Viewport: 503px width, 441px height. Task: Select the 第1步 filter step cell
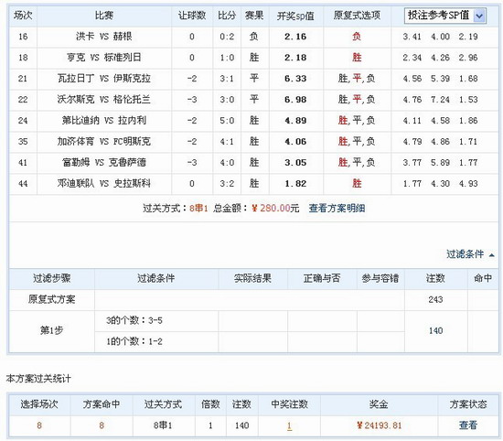51,330
